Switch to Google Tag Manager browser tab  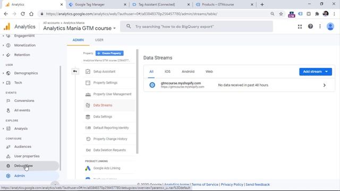pyautogui.click(x=97, y=5)
